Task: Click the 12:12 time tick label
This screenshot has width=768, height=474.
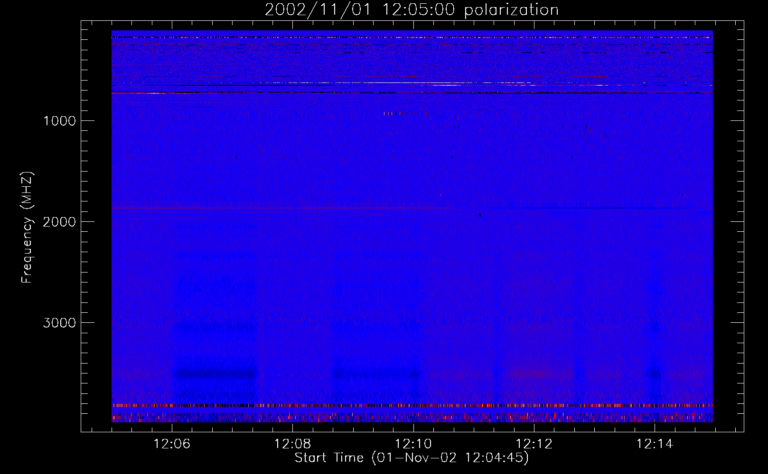Action: click(534, 444)
